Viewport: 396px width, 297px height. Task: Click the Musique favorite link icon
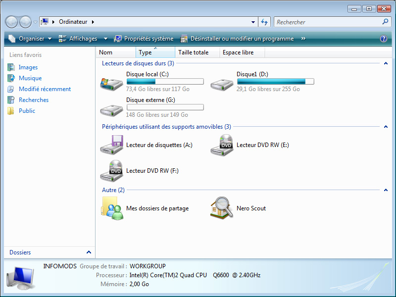point(11,78)
